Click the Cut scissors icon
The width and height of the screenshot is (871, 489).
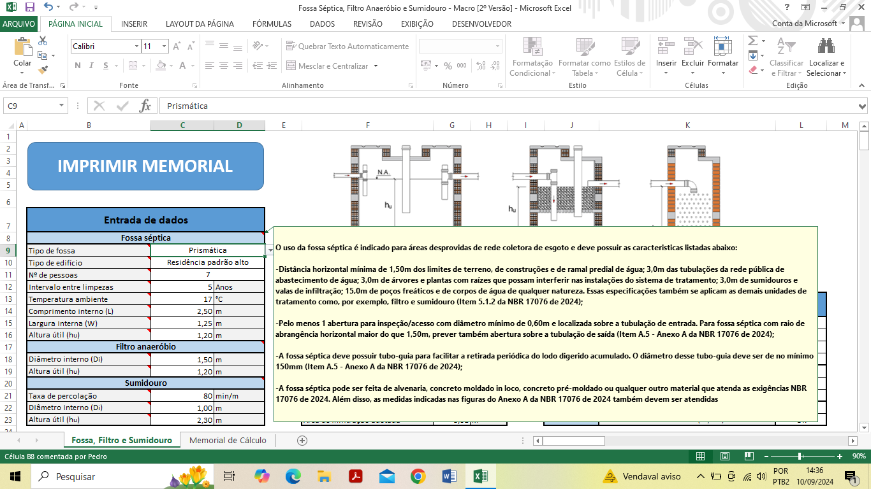(x=43, y=41)
